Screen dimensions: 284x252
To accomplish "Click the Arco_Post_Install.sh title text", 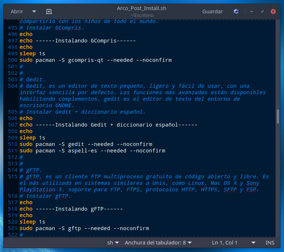I will [141, 8].
